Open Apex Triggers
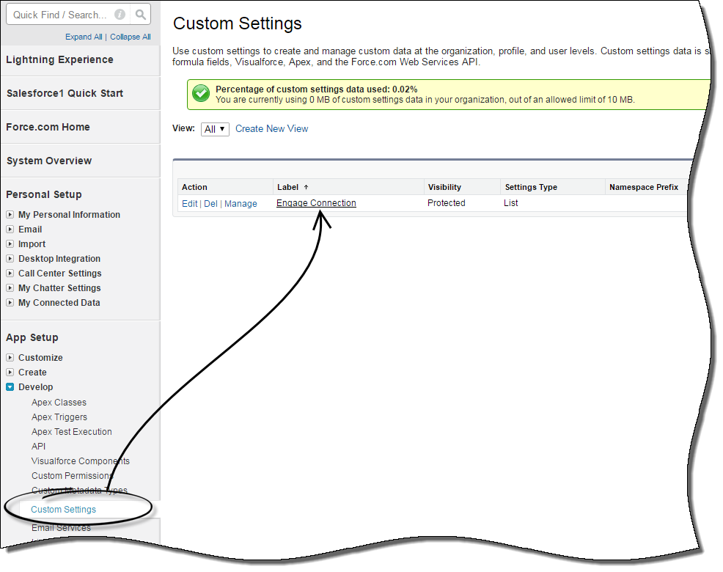The image size is (723, 572). [x=59, y=417]
